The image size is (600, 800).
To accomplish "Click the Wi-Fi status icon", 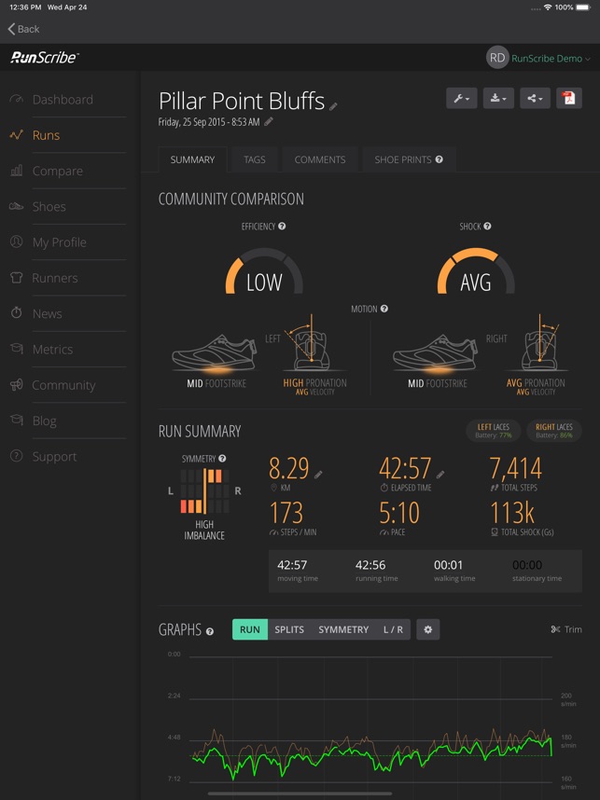I will (548, 7).
